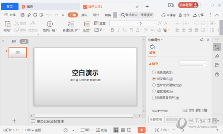This screenshot has width=223, height=134.
Task: Toggle Italic formatting
Action: coord(119,30)
